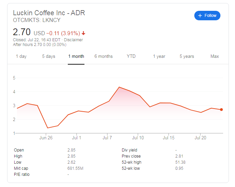Switch to the YTD tab
Screen dimensions: 235x187
[131, 56]
